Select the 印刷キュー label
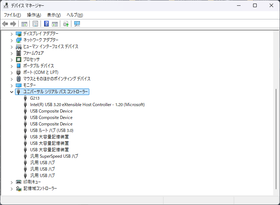 [32, 182]
